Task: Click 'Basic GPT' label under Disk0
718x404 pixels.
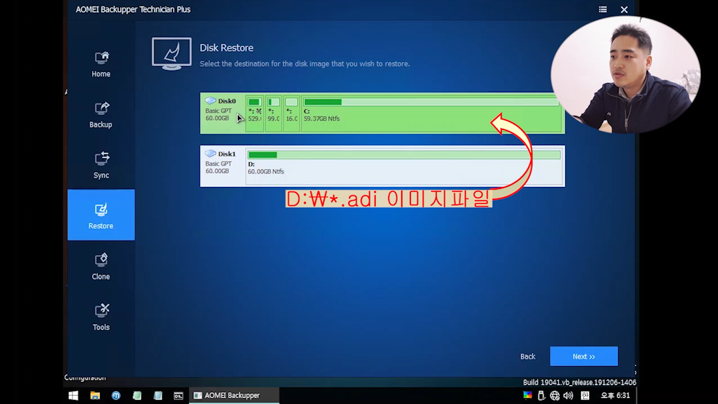Action: [218, 111]
